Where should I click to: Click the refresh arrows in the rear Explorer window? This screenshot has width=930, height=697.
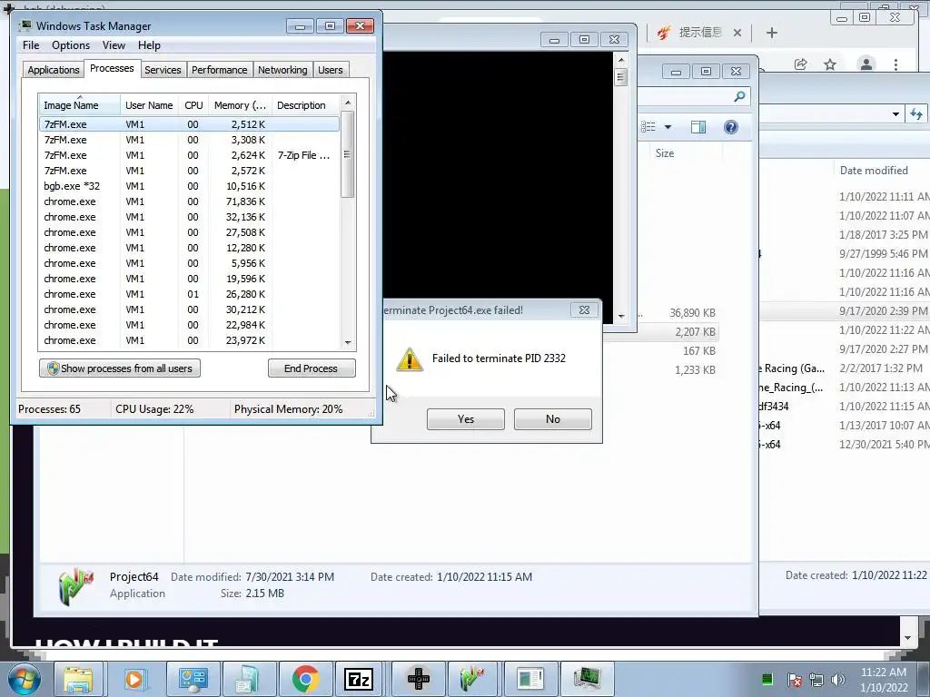917,113
